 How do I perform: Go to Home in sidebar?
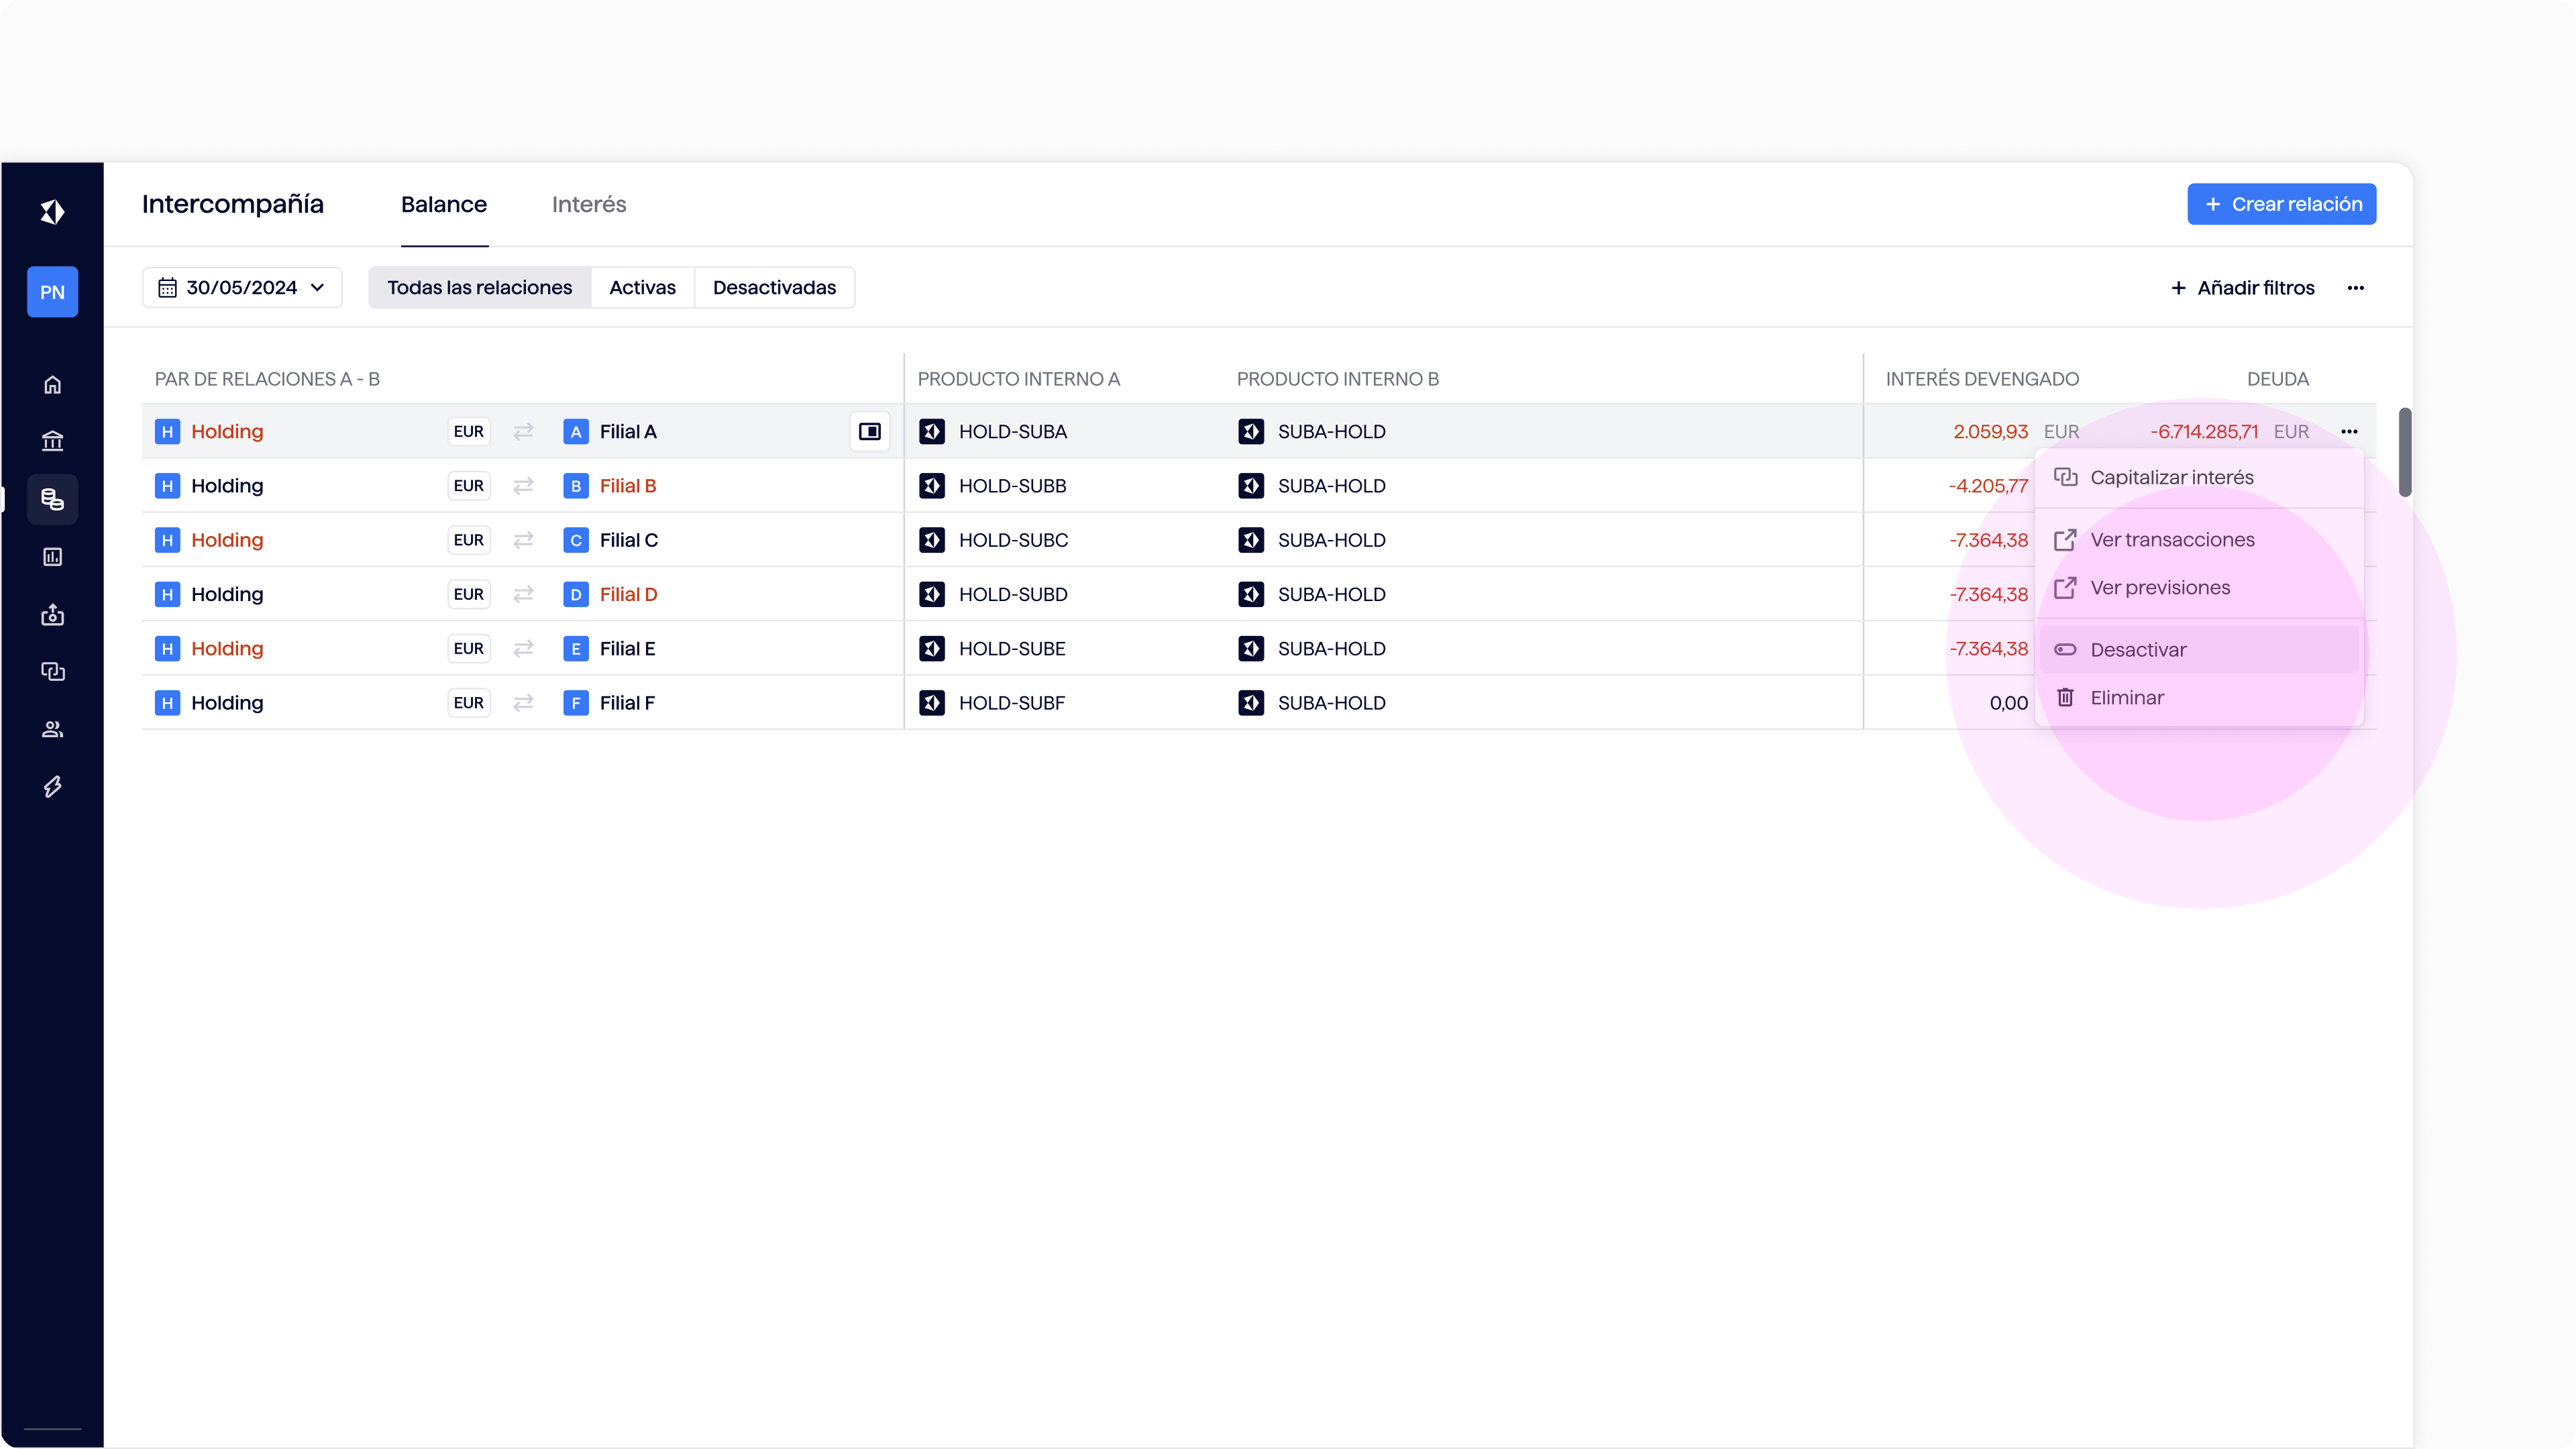point(52,385)
